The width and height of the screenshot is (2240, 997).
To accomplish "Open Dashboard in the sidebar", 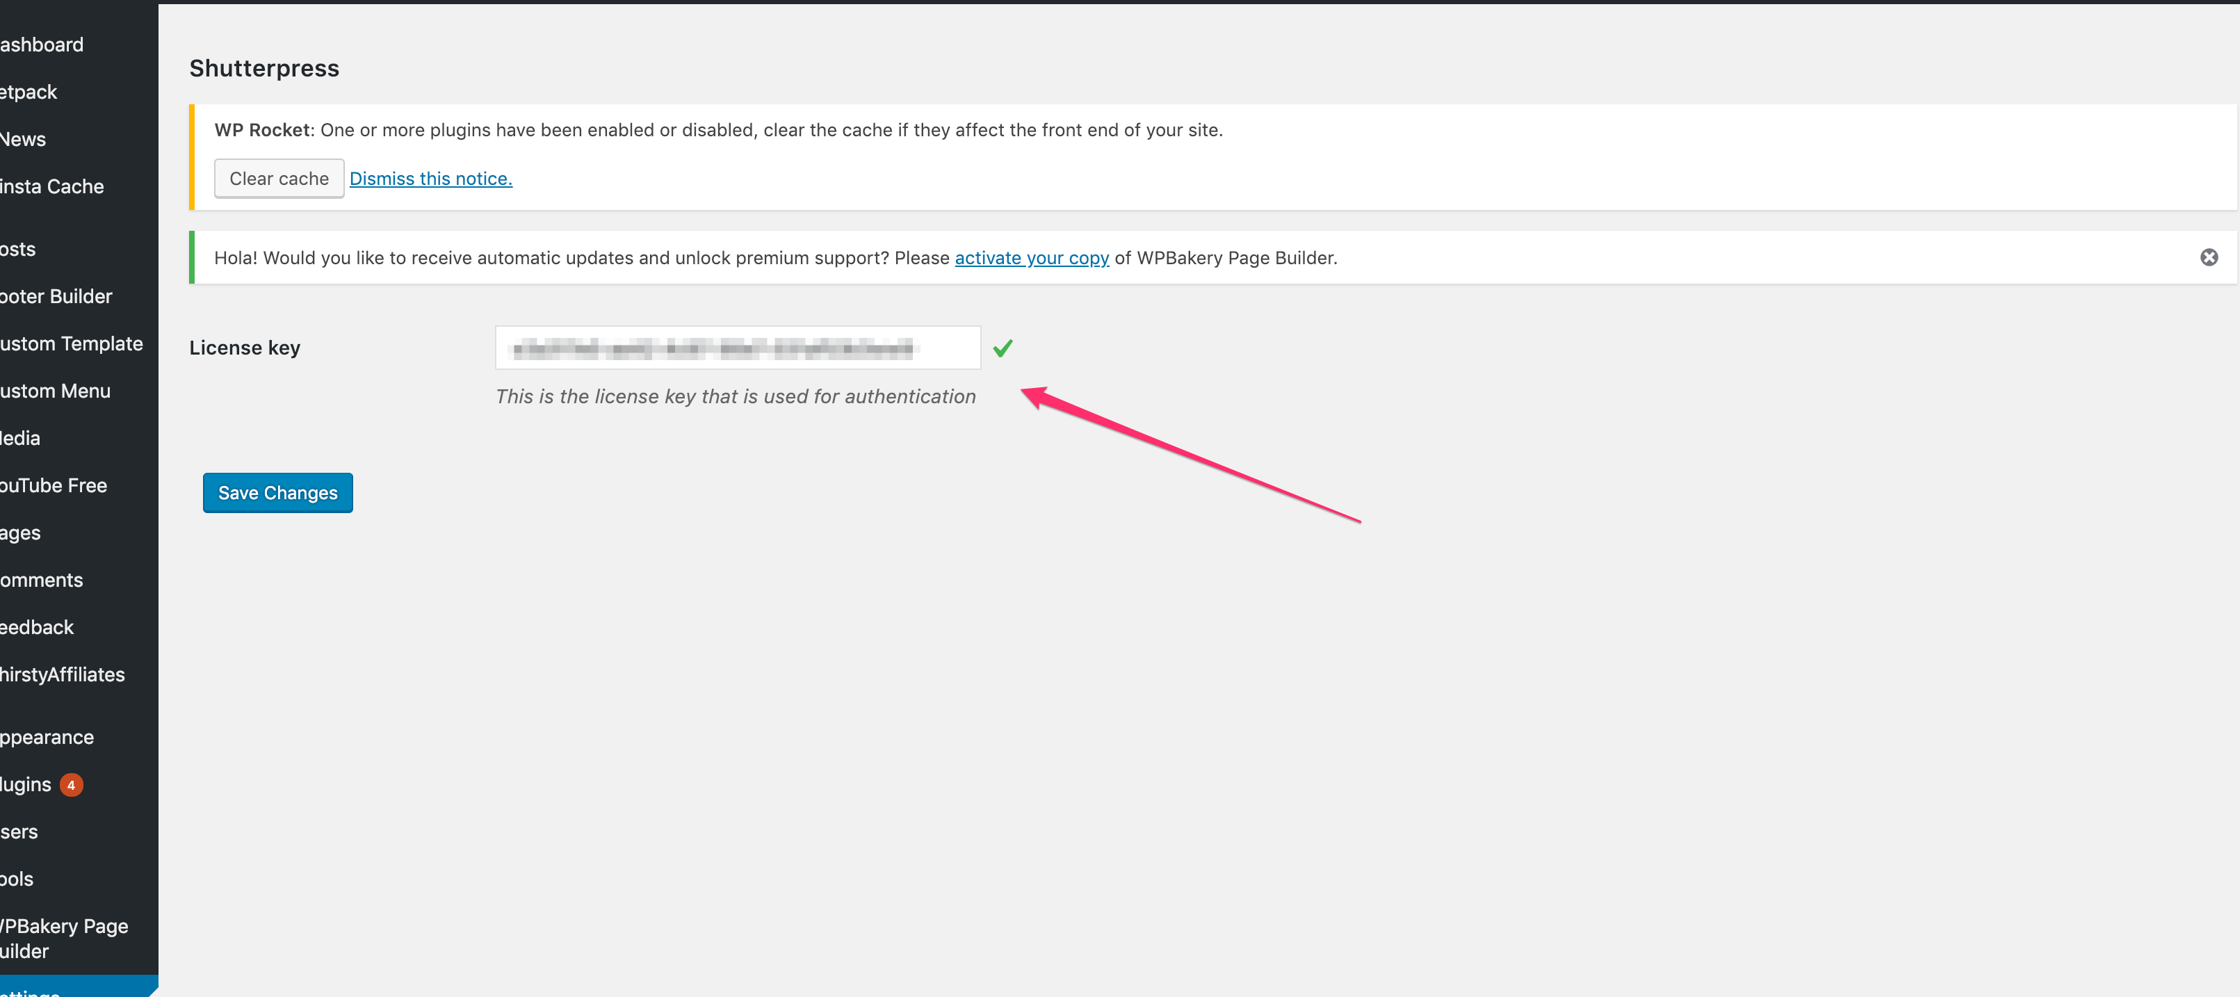I will click(x=42, y=44).
